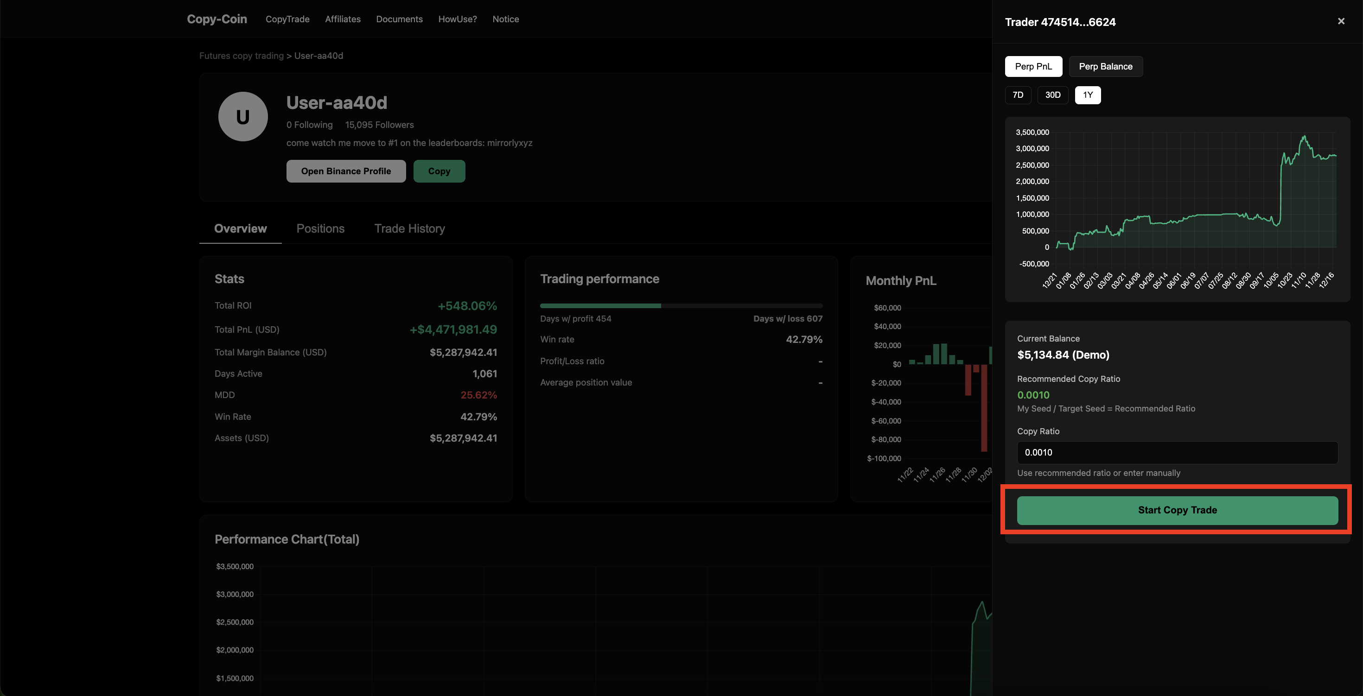Click the Copy Ratio input field
The width and height of the screenshot is (1363, 696).
[x=1177, y=453]
